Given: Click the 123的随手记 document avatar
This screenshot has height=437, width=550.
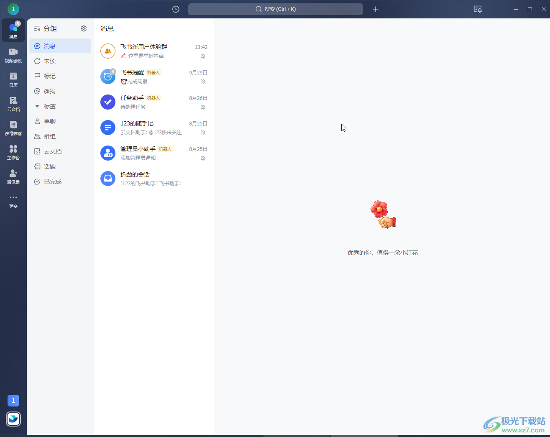Looking at the screenshot, I should (108, 128).
